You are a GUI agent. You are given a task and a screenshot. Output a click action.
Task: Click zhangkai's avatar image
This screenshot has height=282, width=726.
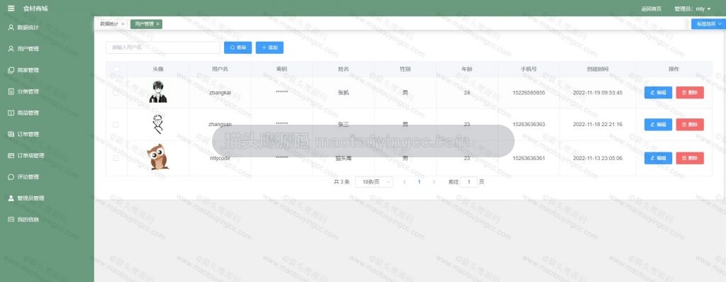[x=158, y=91]
